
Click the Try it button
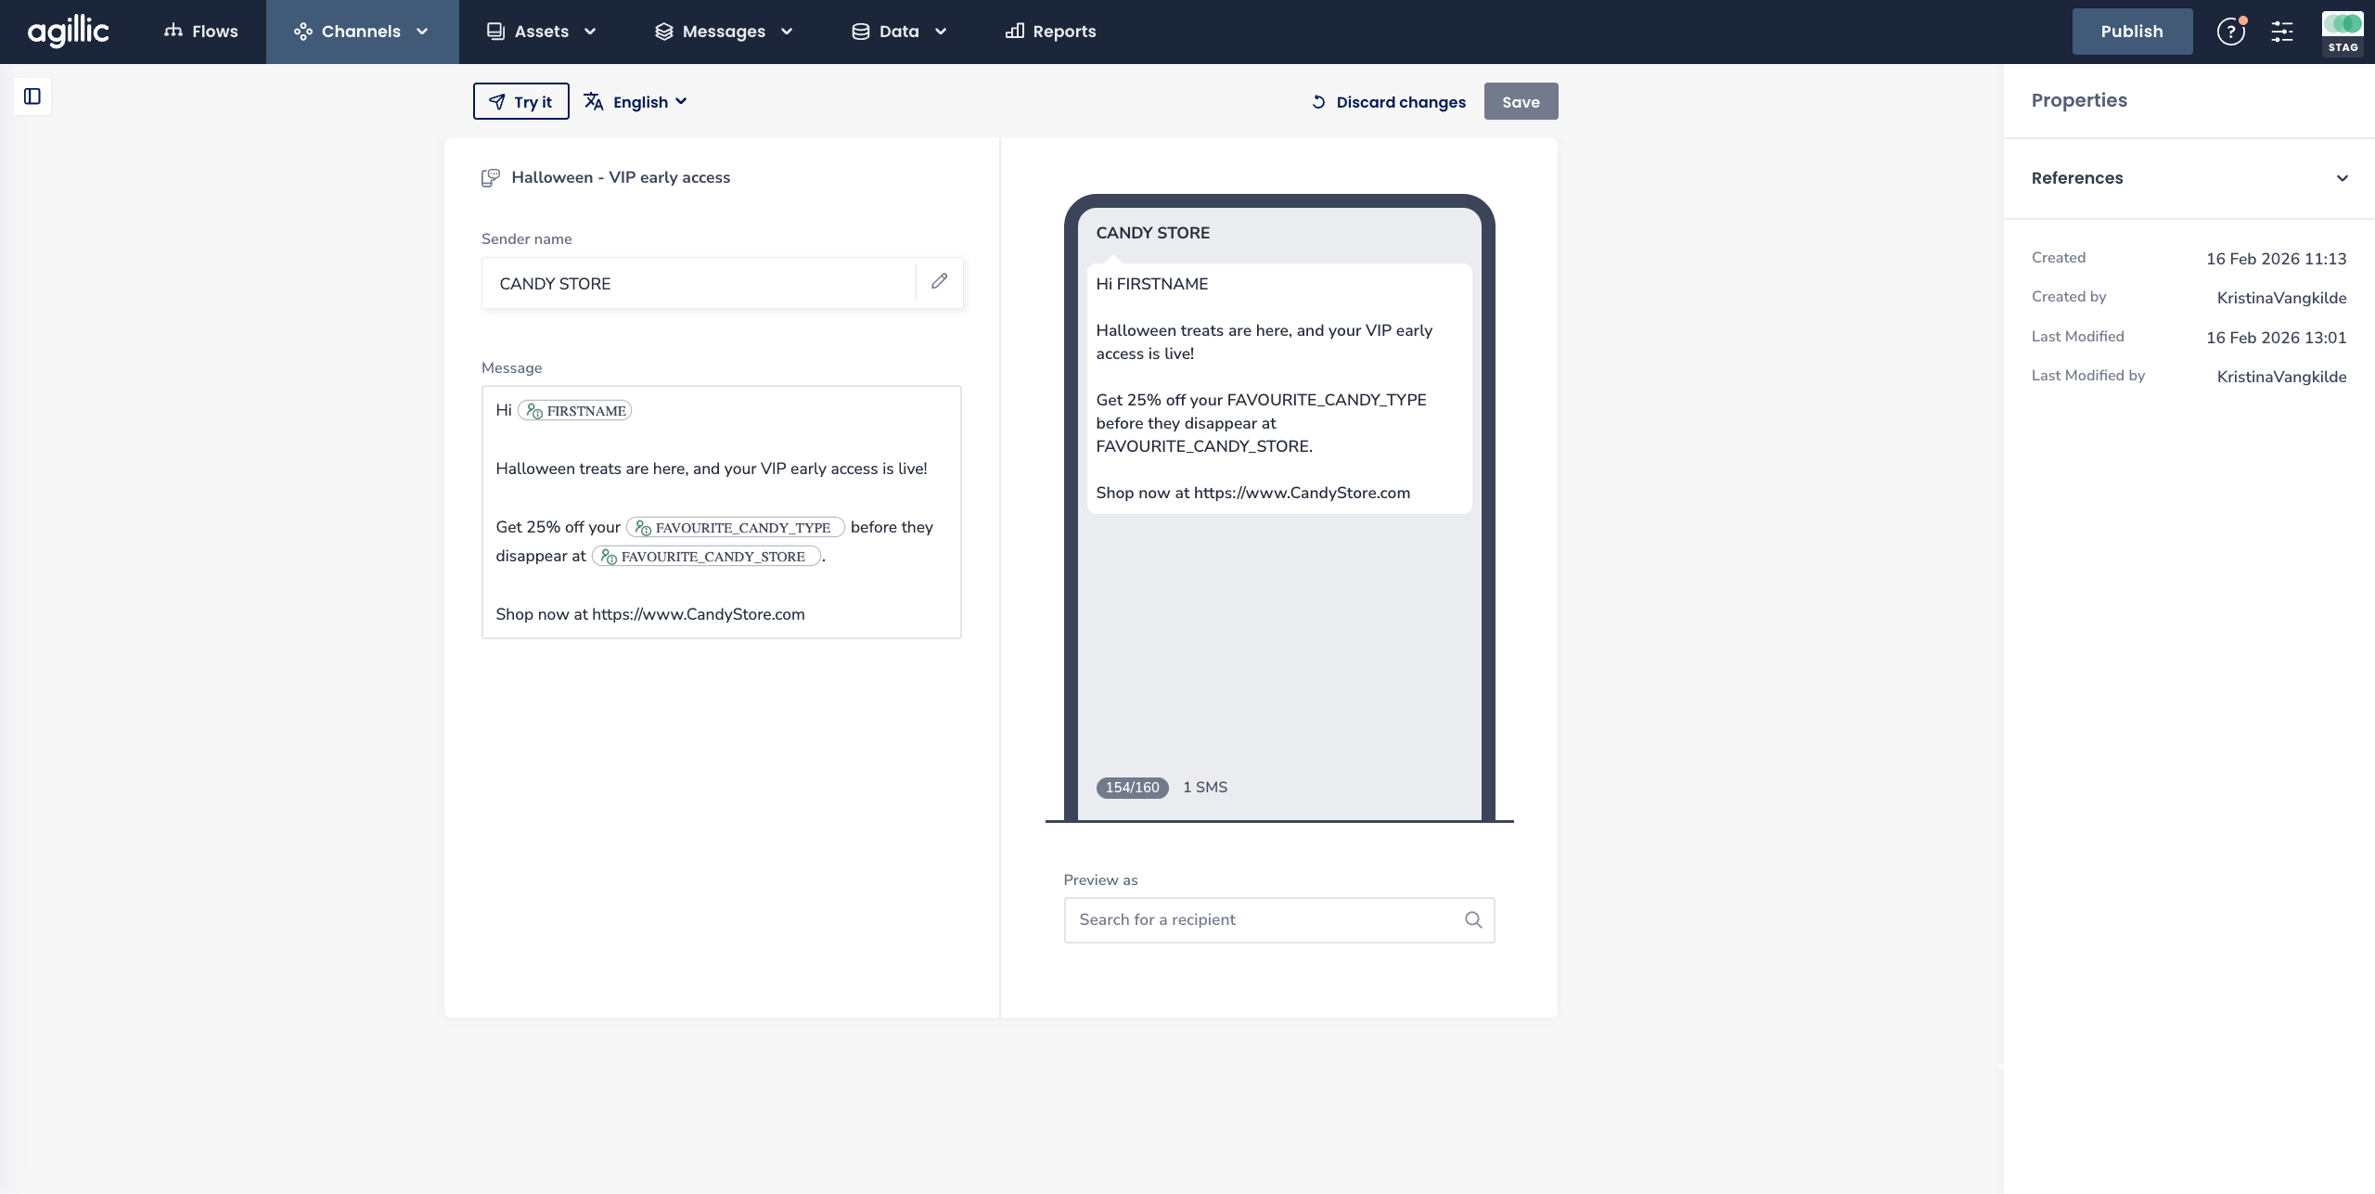520,102
